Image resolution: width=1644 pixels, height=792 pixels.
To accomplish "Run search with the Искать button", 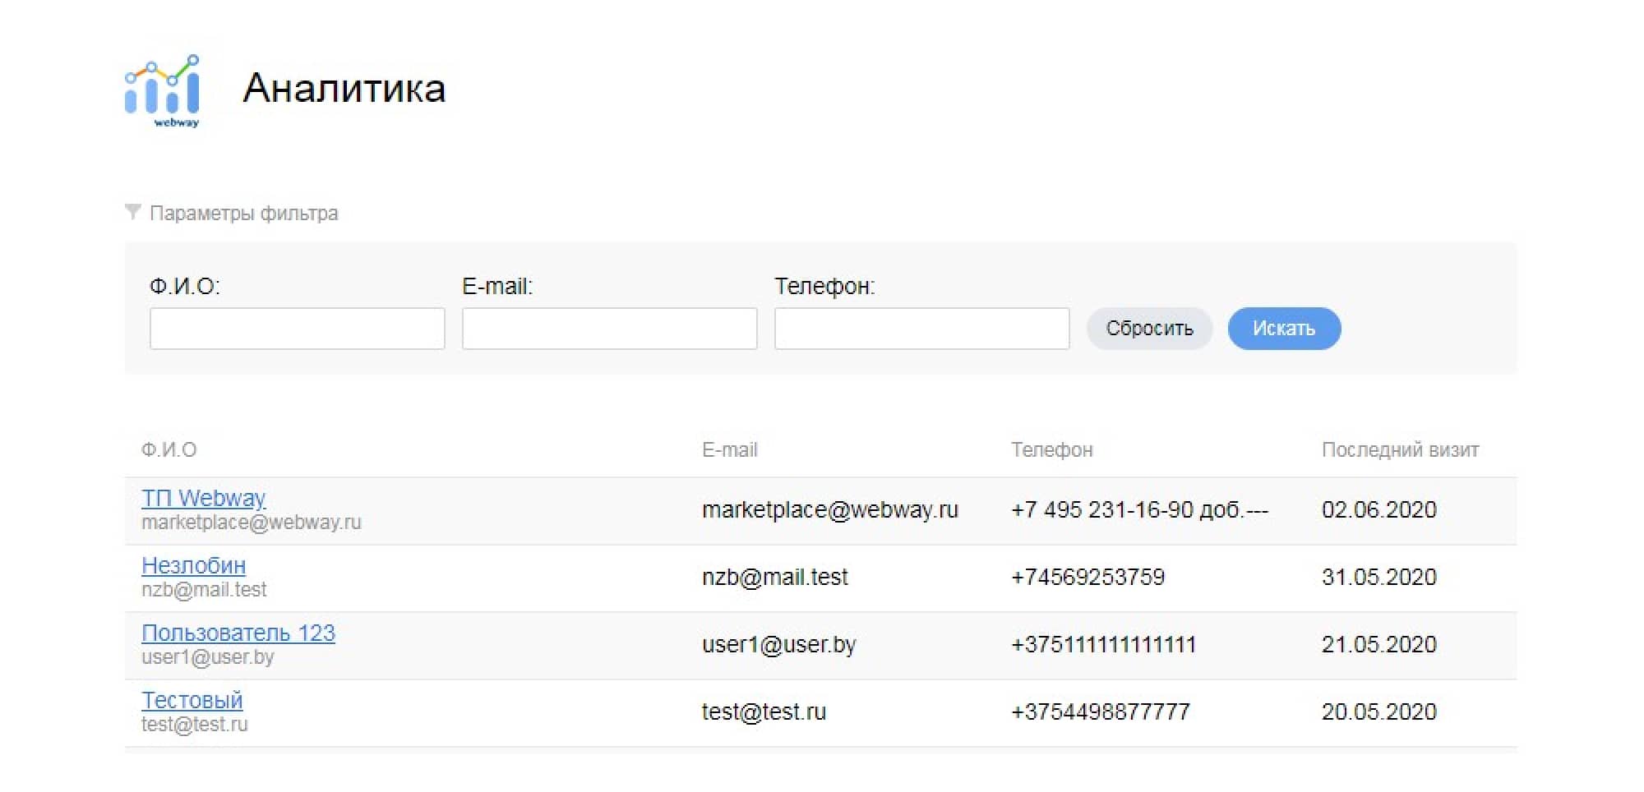I will [x=1284, y=329].
